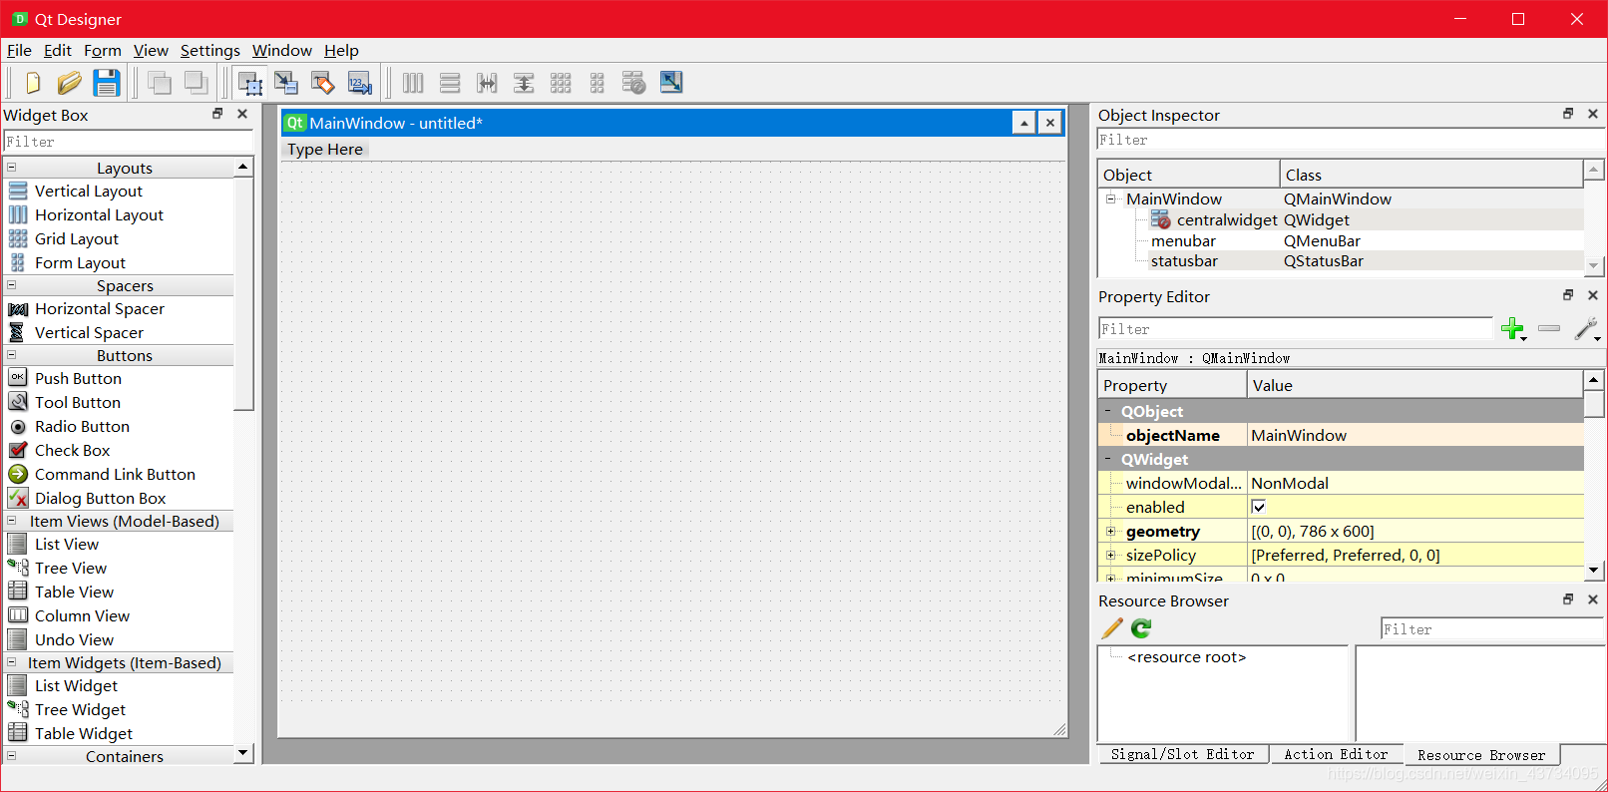Activate Edit Signals/Slots mode icon
1608x792 pixels.
pos(286,83)
